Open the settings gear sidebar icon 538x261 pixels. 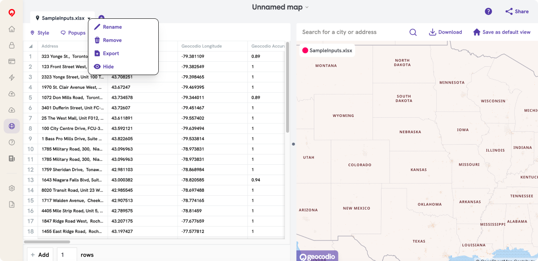[12, 188]
